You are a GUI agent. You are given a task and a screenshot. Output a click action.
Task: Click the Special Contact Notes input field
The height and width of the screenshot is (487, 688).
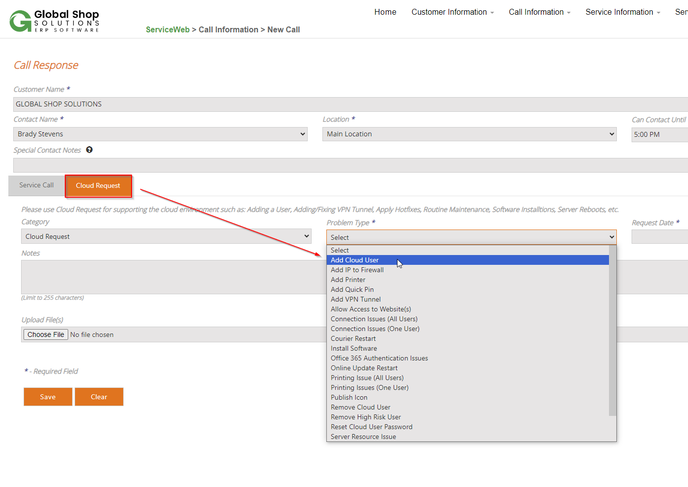click(350, 165)
